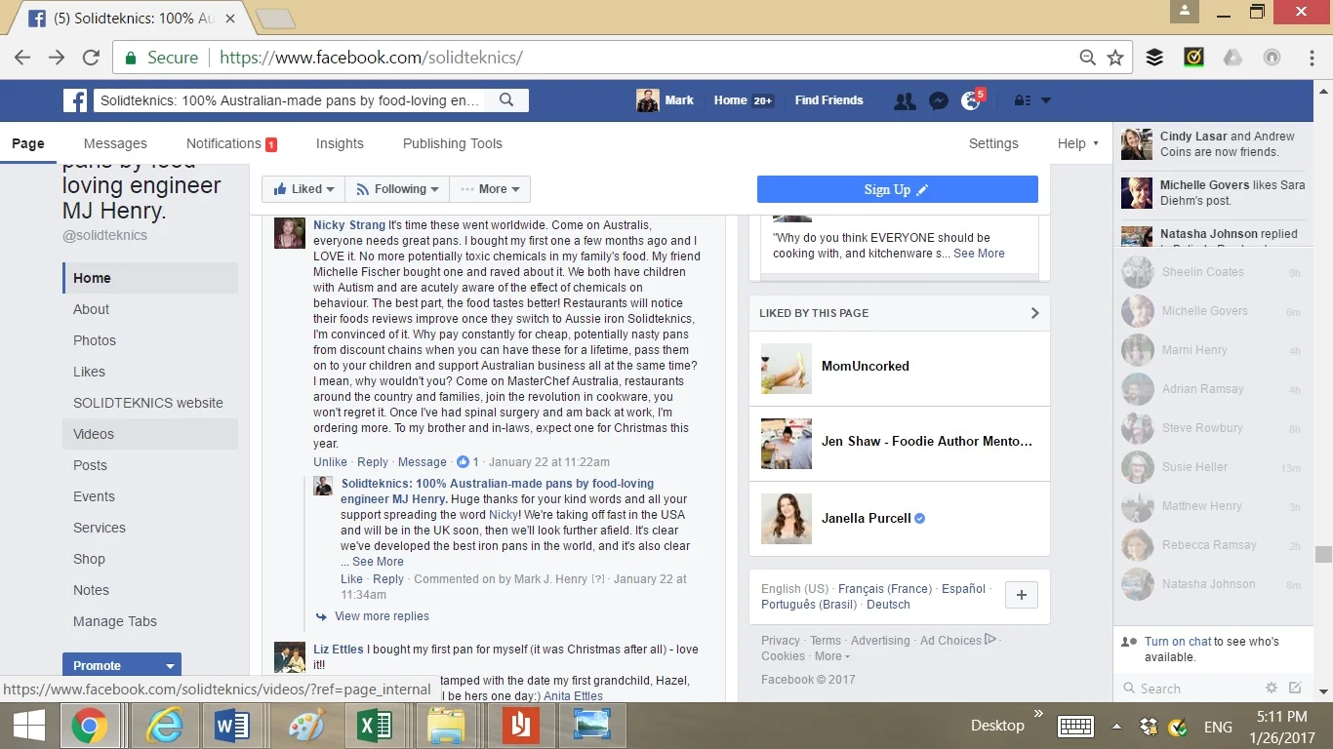Screen dimensions: 1333x749
Task: Click the Turn on chat link
Action: [1178, 642]
